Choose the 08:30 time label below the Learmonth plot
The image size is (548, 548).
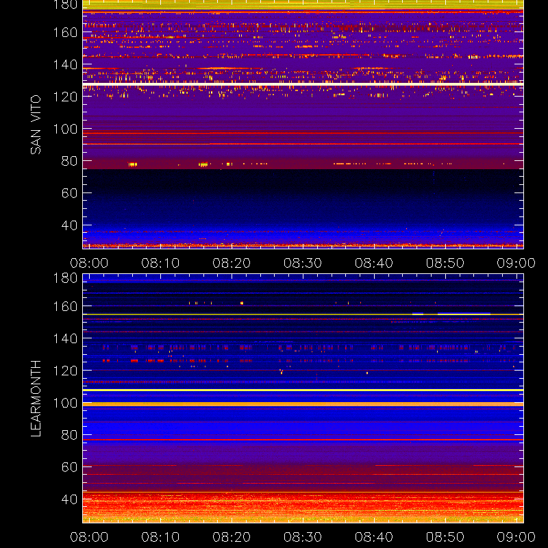click(x=303, y=537)
